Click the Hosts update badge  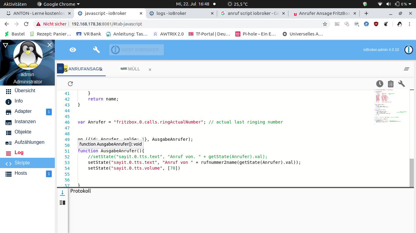(49, 174)
